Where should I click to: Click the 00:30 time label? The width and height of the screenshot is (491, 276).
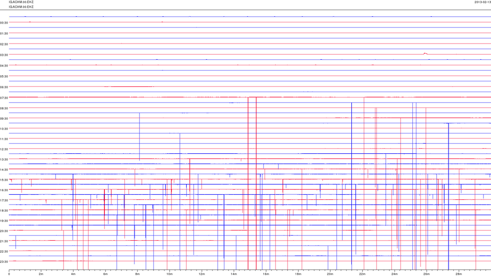click(4, 22)
